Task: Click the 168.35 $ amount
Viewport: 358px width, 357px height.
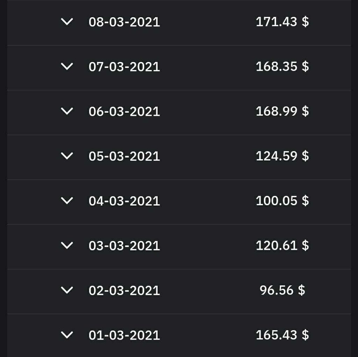Action: pos(282,66)
